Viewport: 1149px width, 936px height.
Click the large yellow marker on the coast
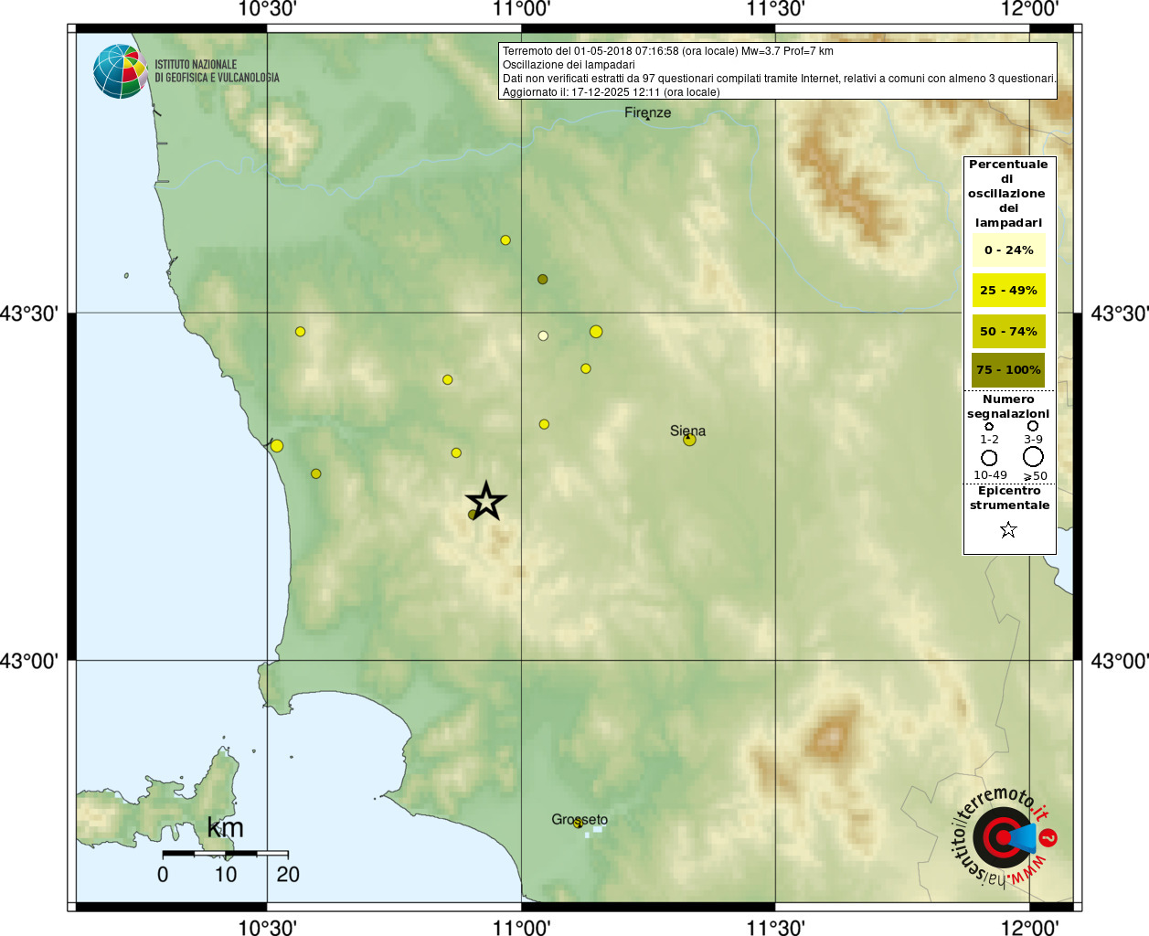click(276, 446)
